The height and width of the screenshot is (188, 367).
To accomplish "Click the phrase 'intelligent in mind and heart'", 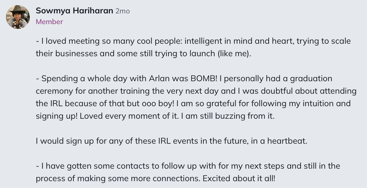I will (x=240, y=41).
